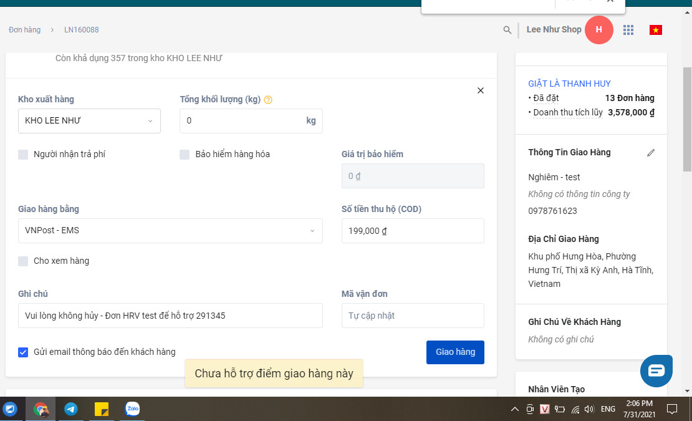Open the search magnifier icon
The width and height of the screenshot is (692, 421).
tap(507, 30)
